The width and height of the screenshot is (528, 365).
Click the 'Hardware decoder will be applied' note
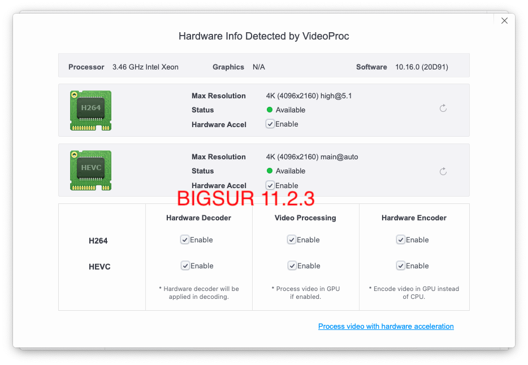tap(198, 293)
